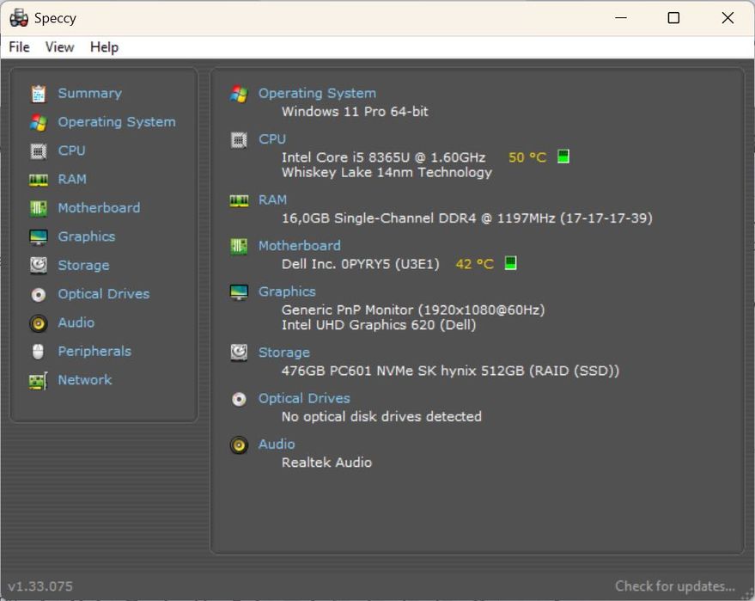Click CPU heading link in summary
Viewport: 755px width, 601px height.
tap(272, 138)
